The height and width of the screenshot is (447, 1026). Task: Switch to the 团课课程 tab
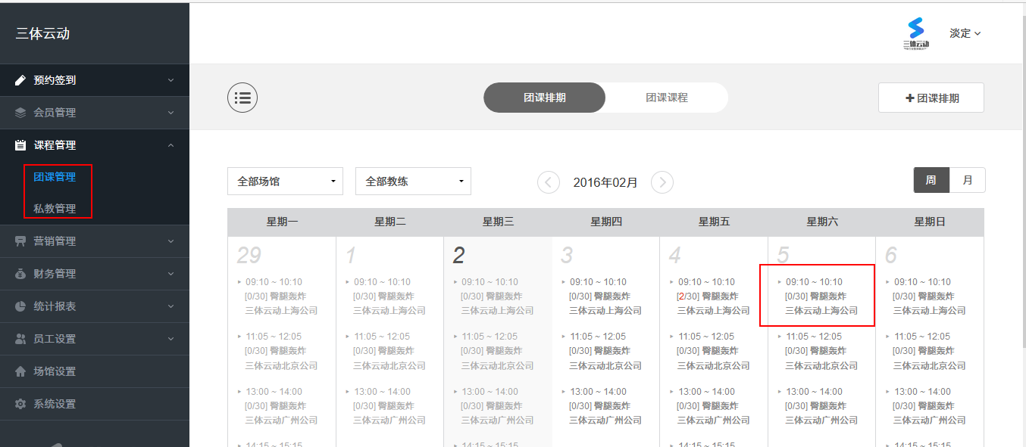pos(666,98)
